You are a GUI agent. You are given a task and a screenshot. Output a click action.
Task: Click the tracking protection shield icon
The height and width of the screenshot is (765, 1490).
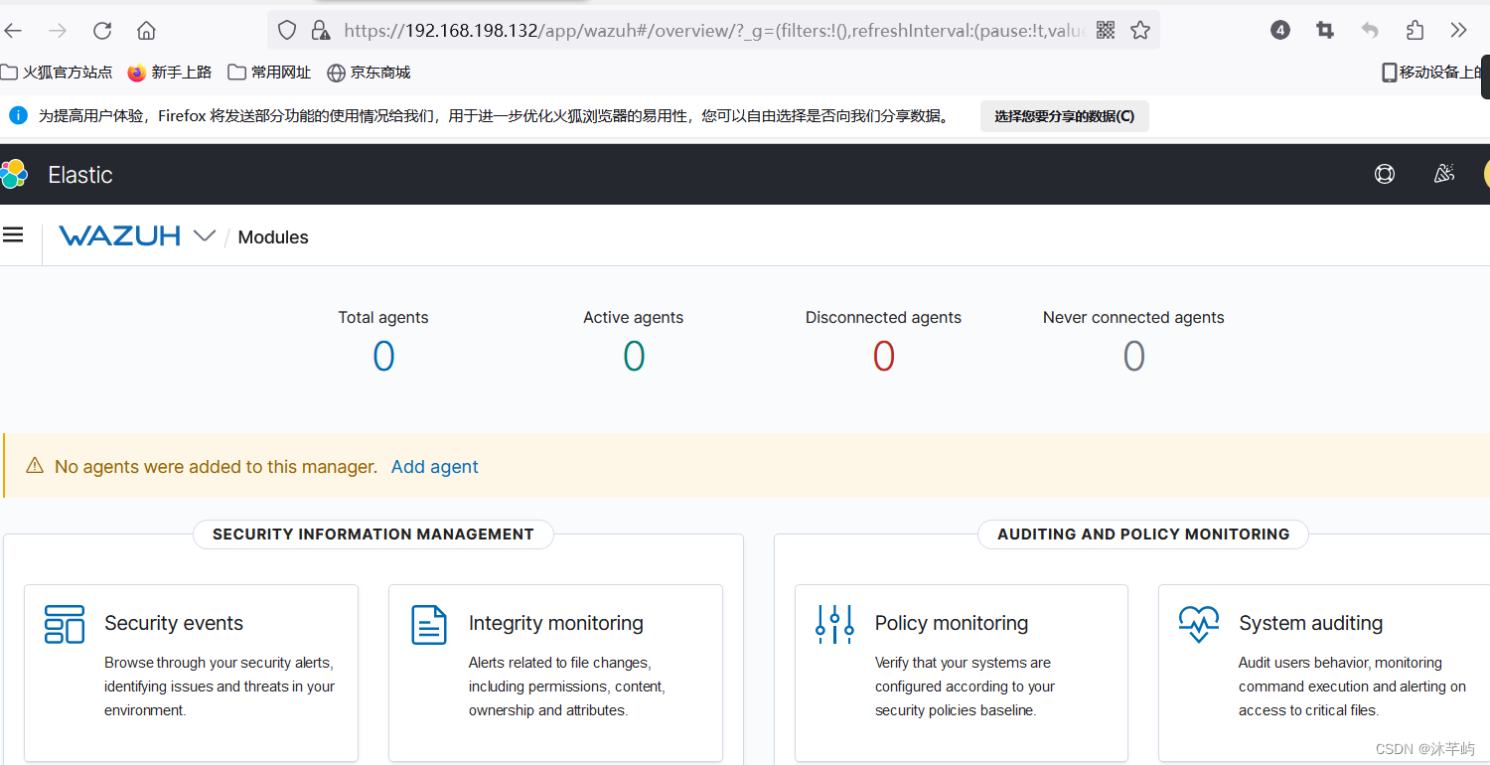287,30
